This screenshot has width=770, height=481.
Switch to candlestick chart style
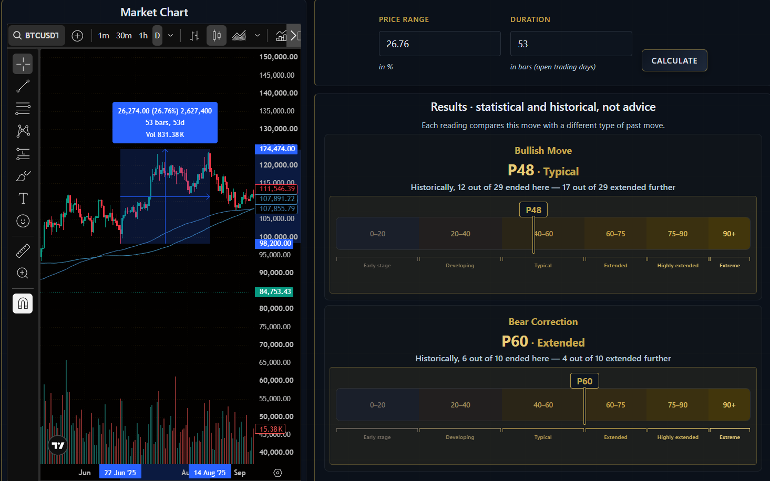click(217, 36)
